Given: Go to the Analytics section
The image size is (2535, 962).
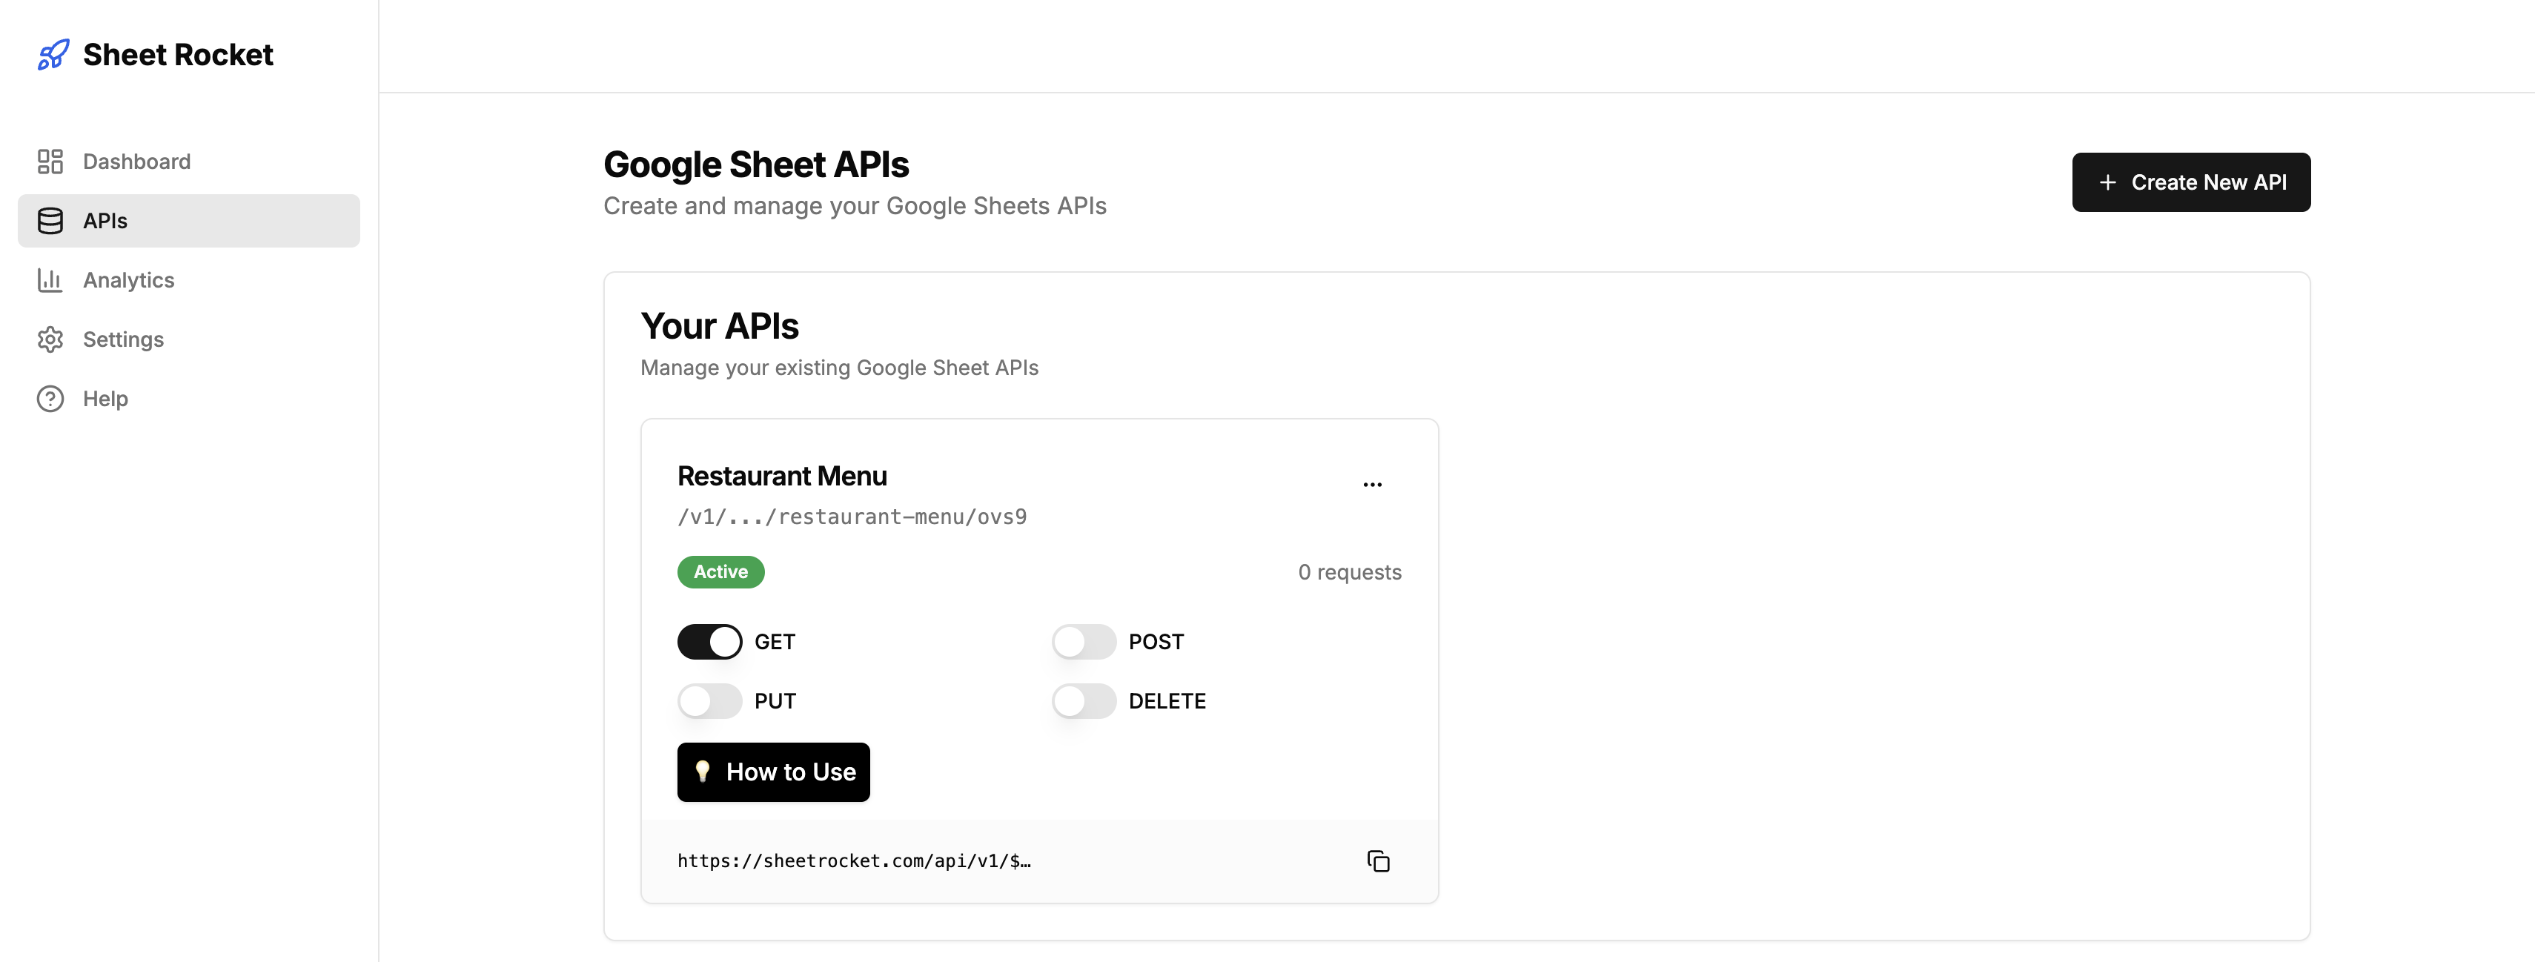Looking at the screenshot, I should pos(189,280).
